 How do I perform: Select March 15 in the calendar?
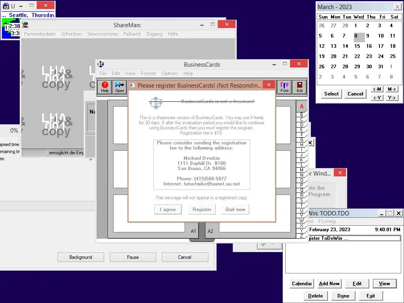pyautogui.click(x=357, y=46)
